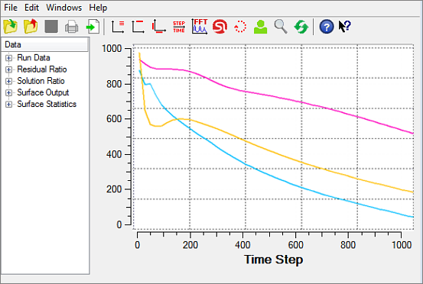Click the printer icon
This screenshot has height=284, width=423.
pyautogui.click(x=71, y=27)
